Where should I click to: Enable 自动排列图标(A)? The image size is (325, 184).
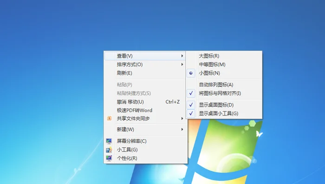(224, 85)
